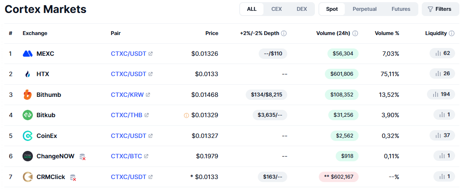Click liquidity bar icon in MEXC row

438,53
